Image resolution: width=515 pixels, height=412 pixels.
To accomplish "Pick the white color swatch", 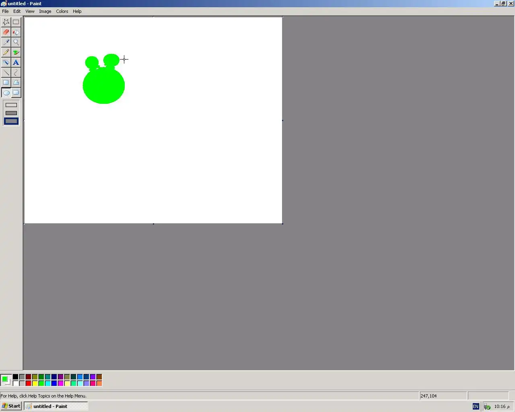I will pos(15,383).
